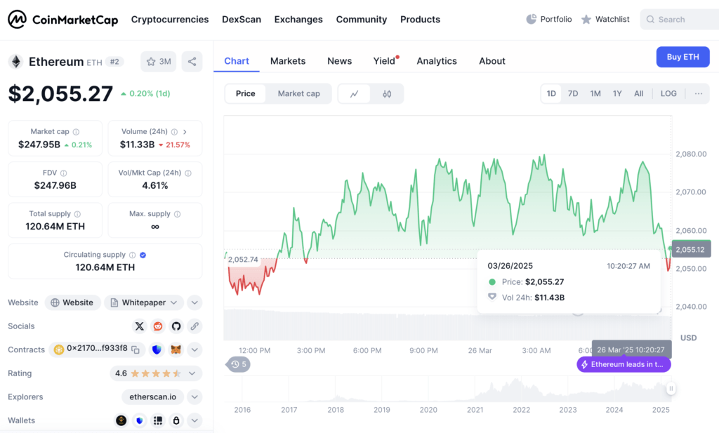
Task: Select candlestick chart type
Action: point(387,93)
